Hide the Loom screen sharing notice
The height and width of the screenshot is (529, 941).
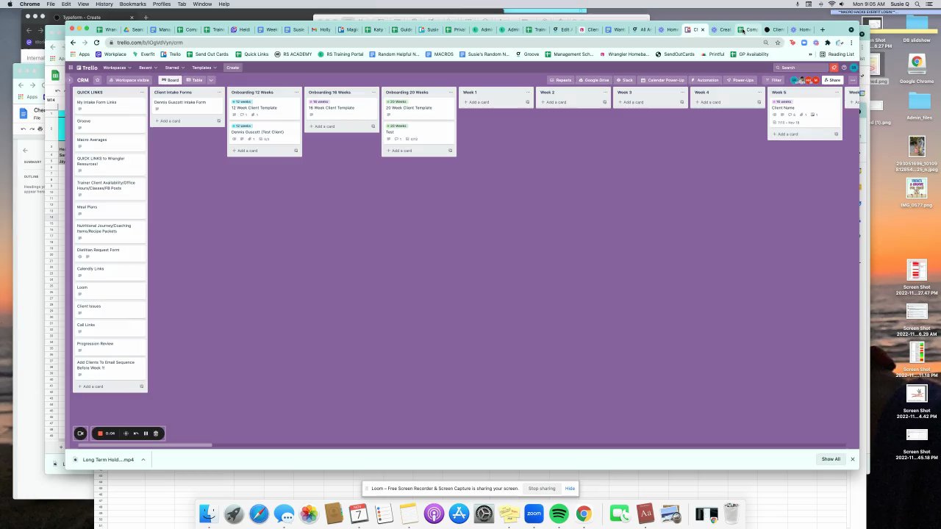pyautogui.click(x=570, y=489)
